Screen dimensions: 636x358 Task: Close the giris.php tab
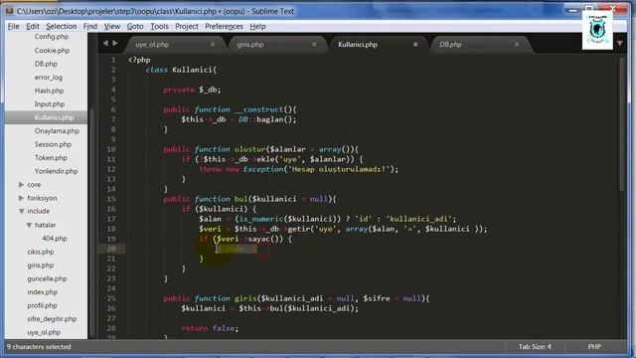tap(314, 44)
